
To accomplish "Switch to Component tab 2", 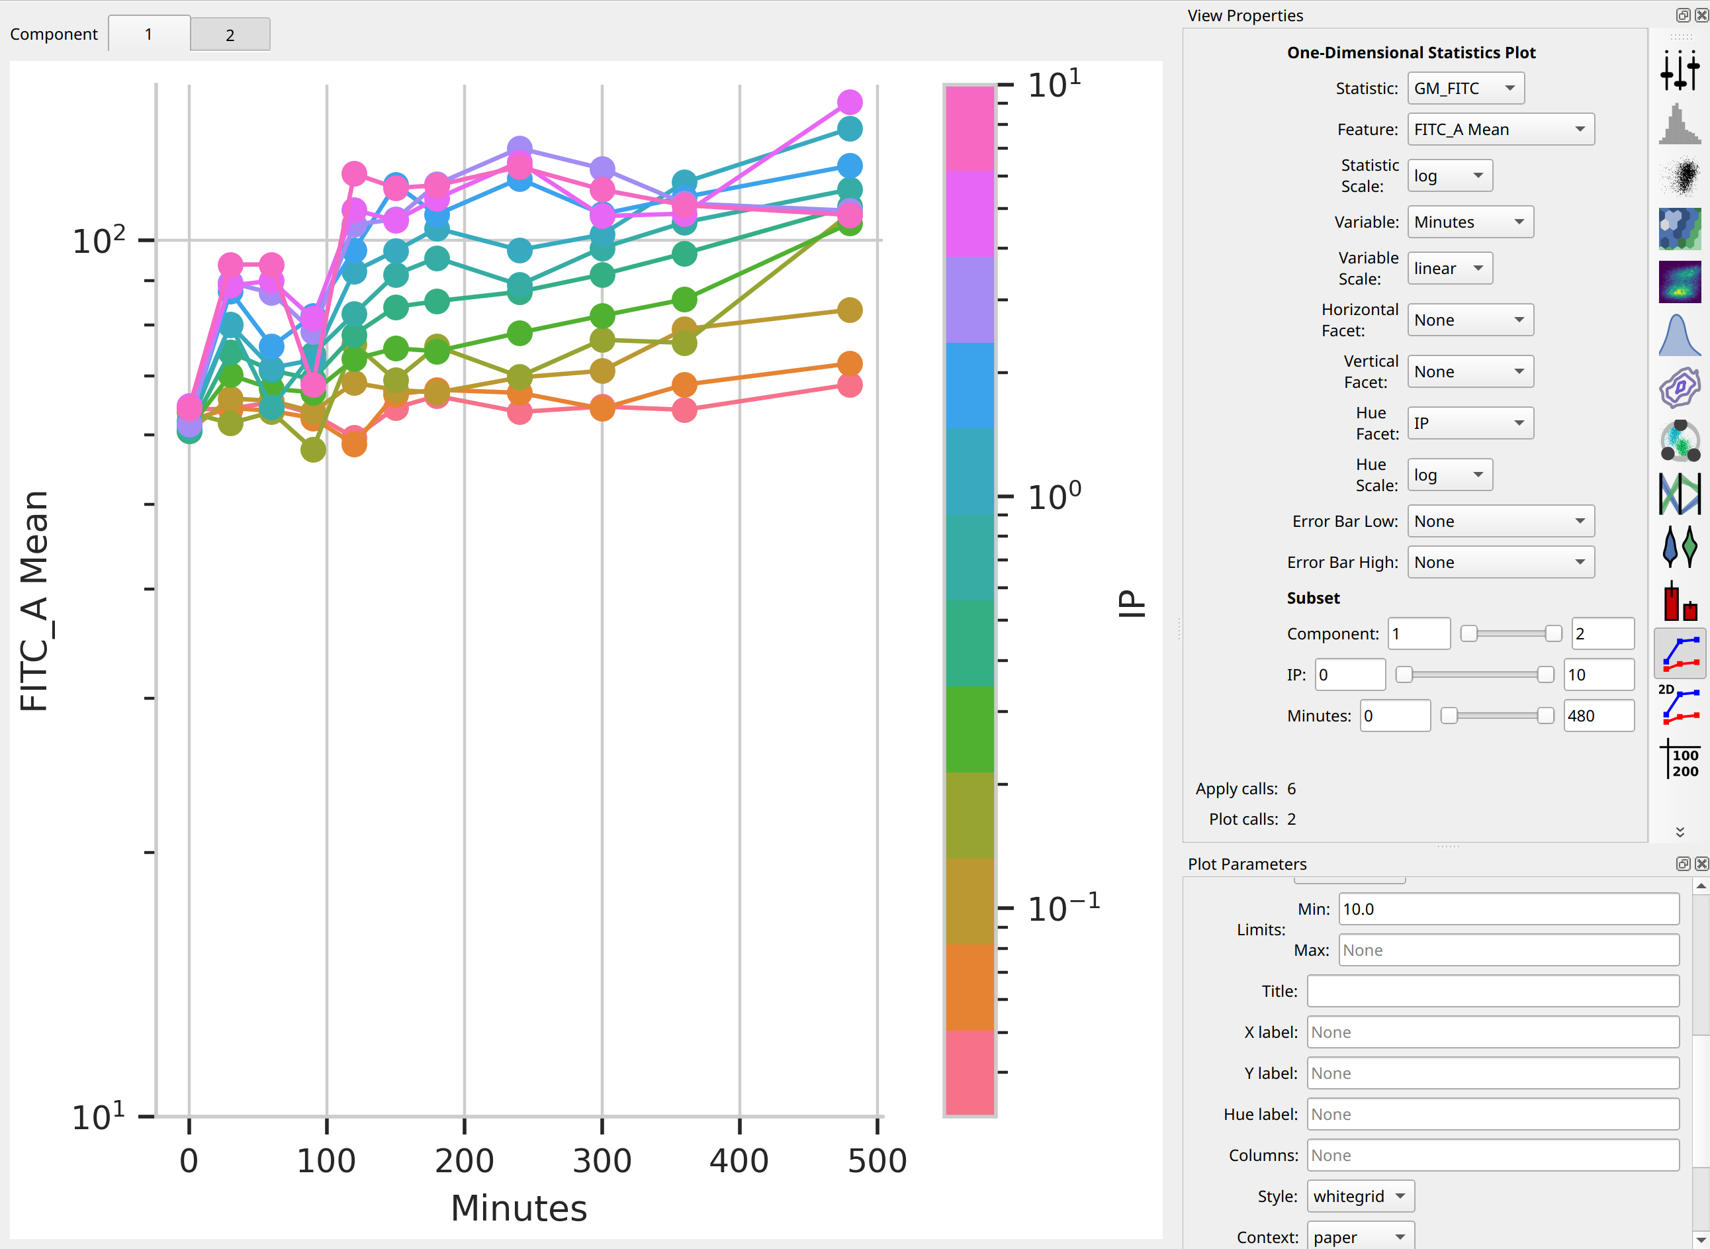I will [230, 35].
